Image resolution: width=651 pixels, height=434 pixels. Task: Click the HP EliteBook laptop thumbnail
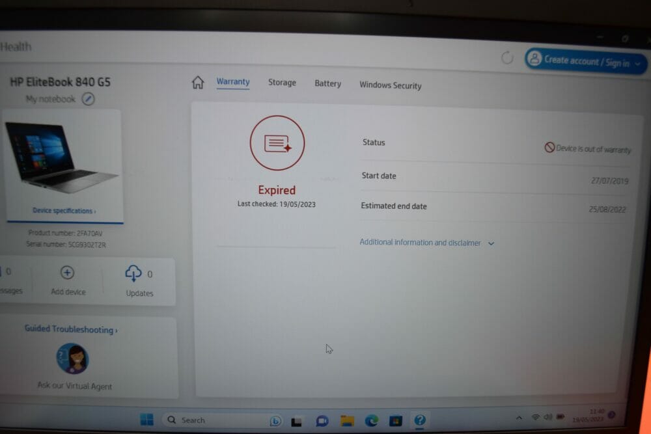[61, 157]
